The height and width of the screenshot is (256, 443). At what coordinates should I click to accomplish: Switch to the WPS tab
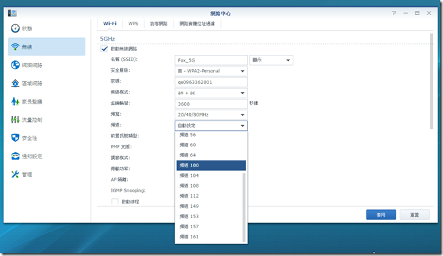coord(133,24)
